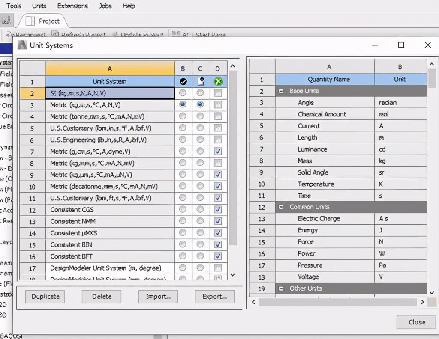
Task: Maximize the Unit Systems dialog
Action: coord(401,45)
